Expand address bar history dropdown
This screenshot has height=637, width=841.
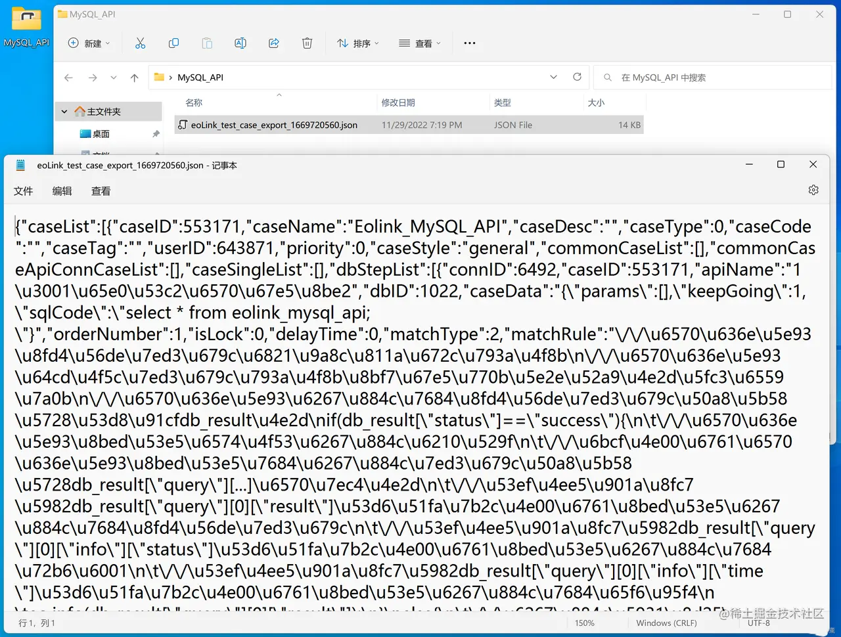tap(553, 77)
